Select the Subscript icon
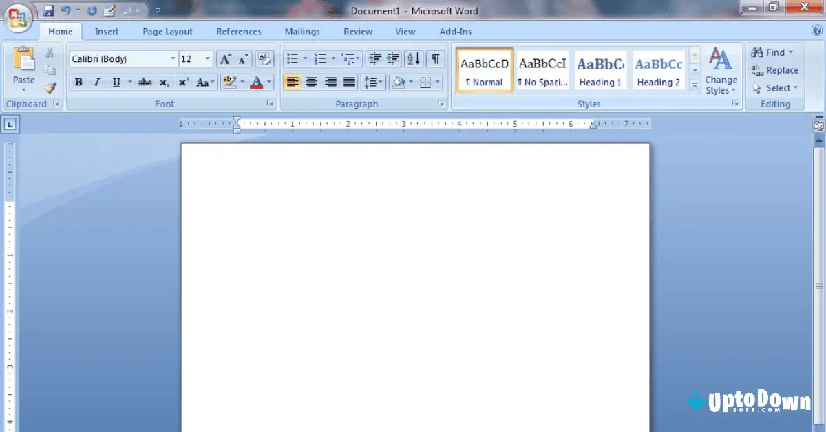 165,82
